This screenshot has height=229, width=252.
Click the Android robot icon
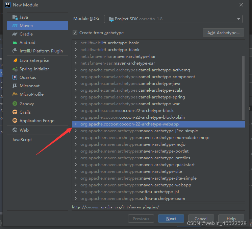click(x=15, y=43)
